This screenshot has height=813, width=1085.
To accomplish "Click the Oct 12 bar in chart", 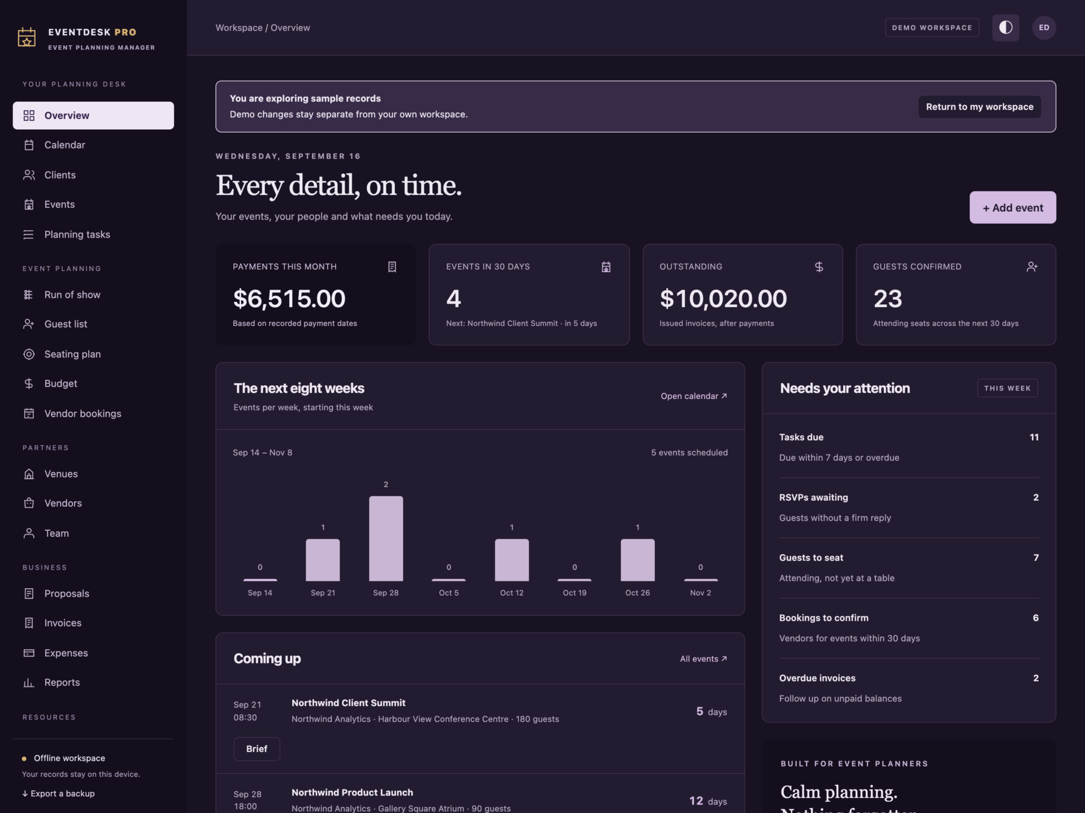I will 512,560.
